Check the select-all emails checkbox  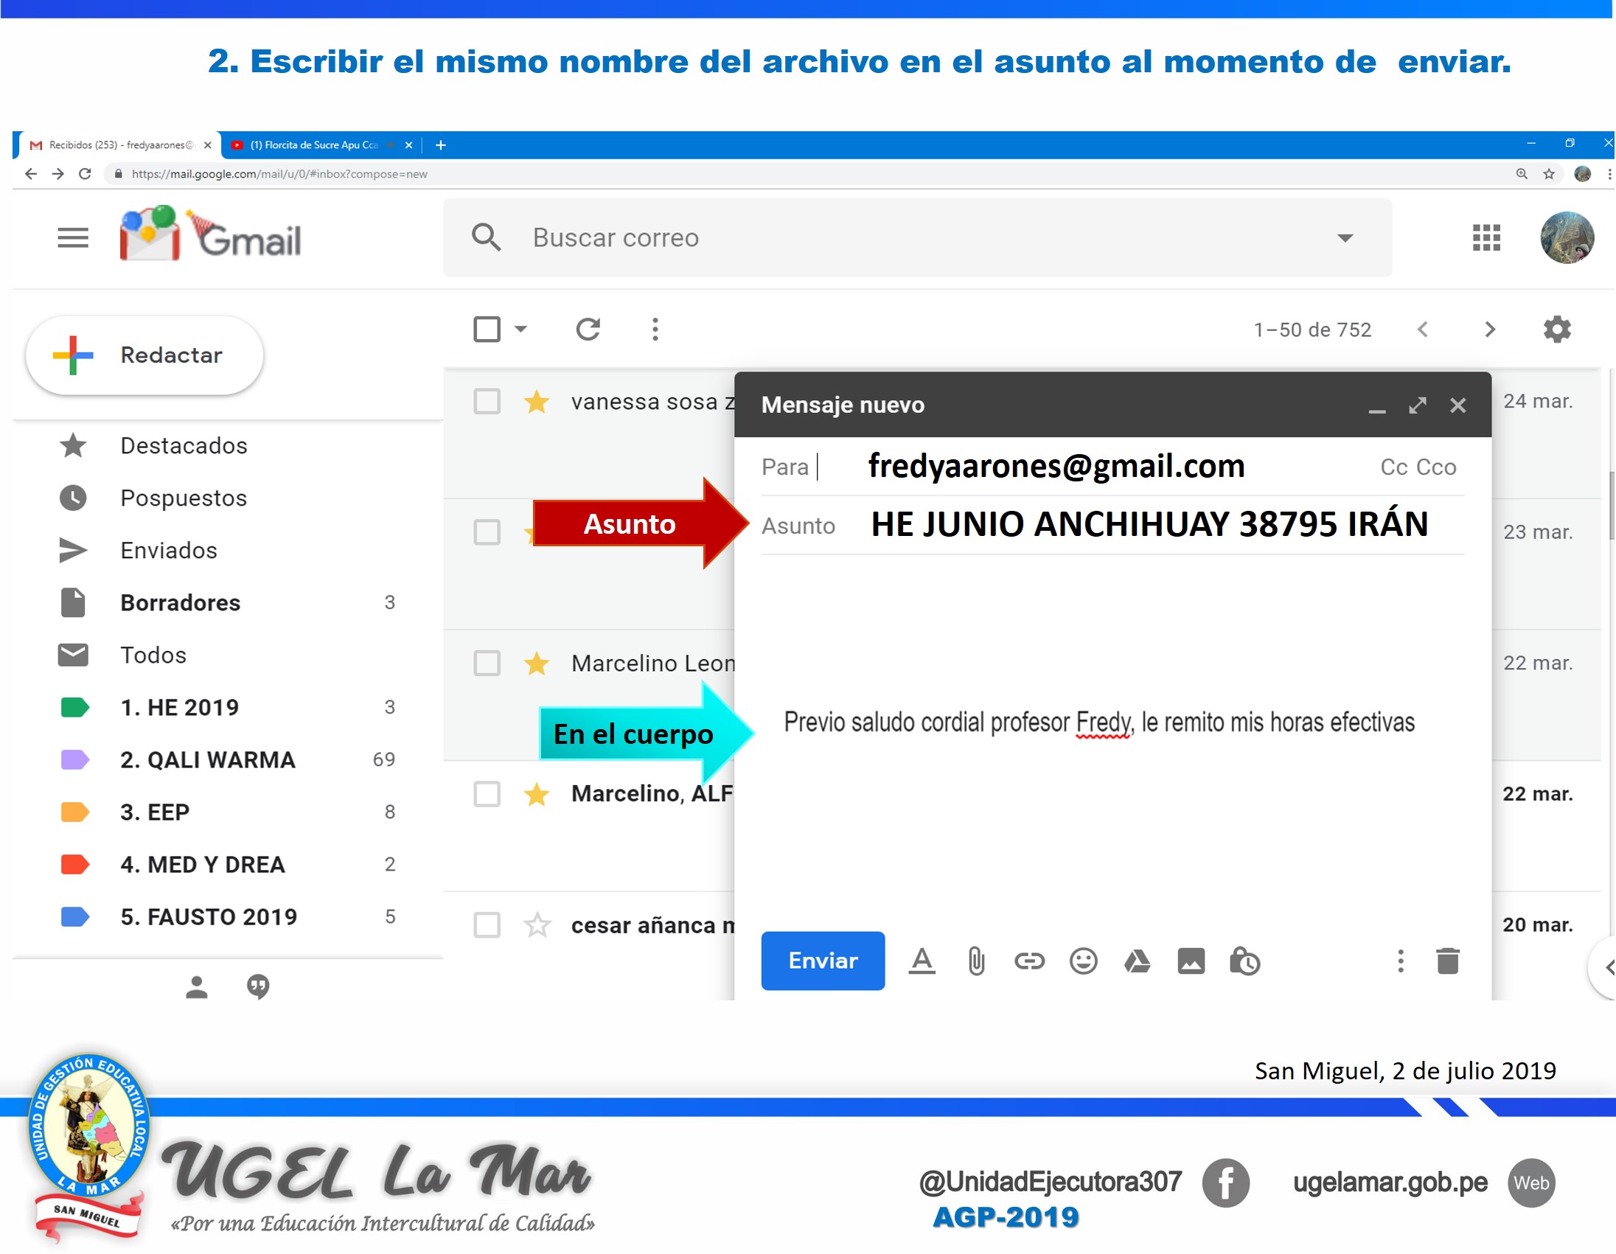click(487, 329)
